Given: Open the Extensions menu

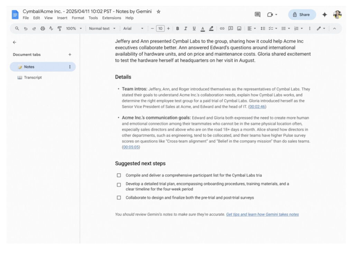Looking at the screenshot, I should (112, 18).
